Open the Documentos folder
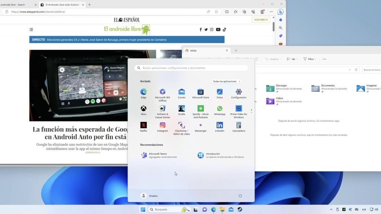 pos(330,88)
